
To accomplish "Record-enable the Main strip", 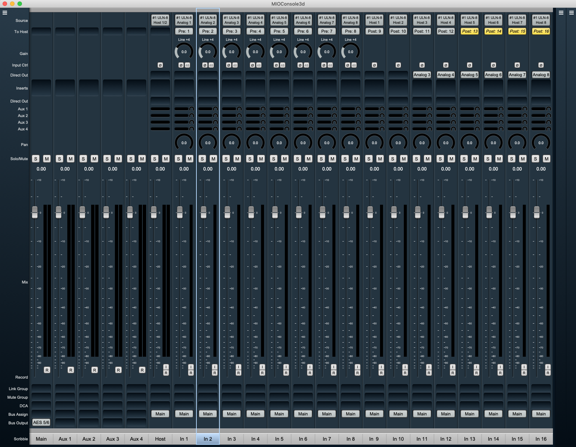I will tap(47, 370).
